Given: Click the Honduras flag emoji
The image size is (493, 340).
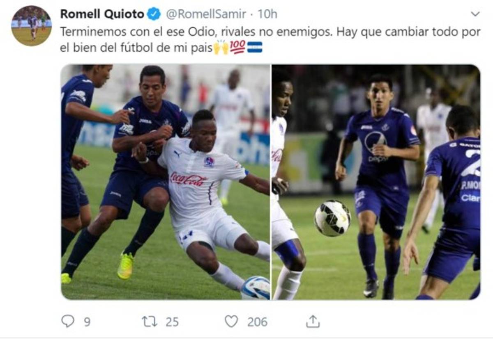Looking at the screenshot, I should [255, 48].
